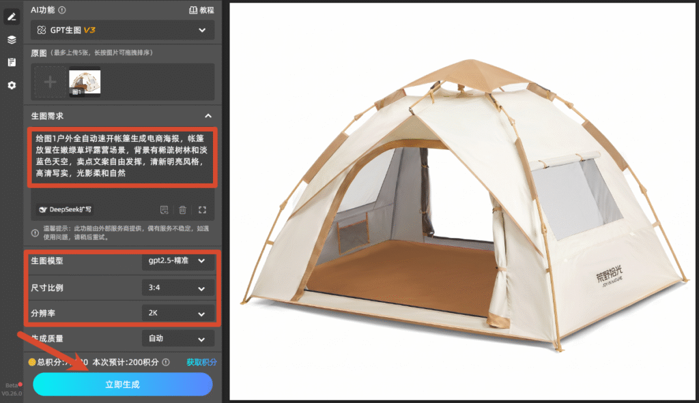
Task: Open 尺寸比例 3:4 dropdown
Action: [x=177, y=288]
